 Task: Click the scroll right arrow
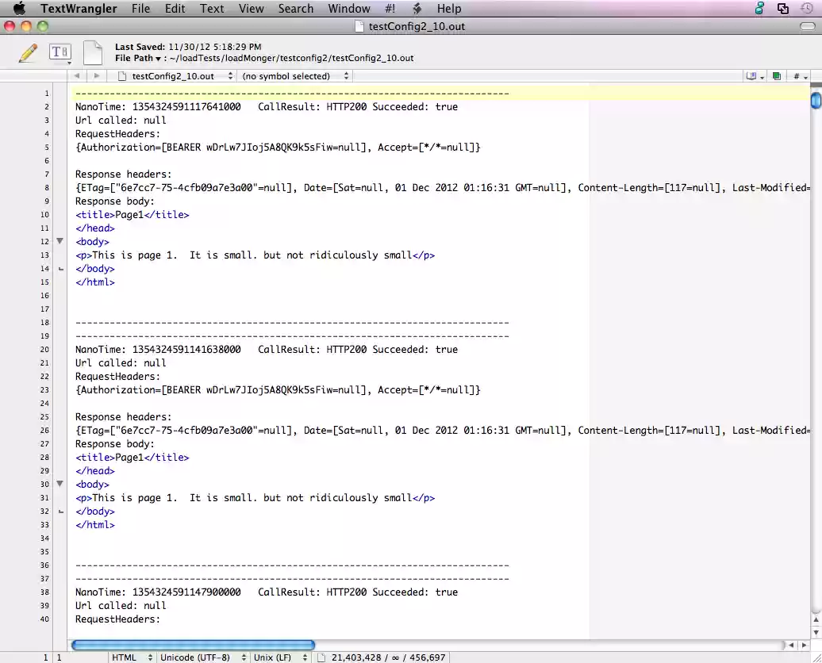point(805,646)
